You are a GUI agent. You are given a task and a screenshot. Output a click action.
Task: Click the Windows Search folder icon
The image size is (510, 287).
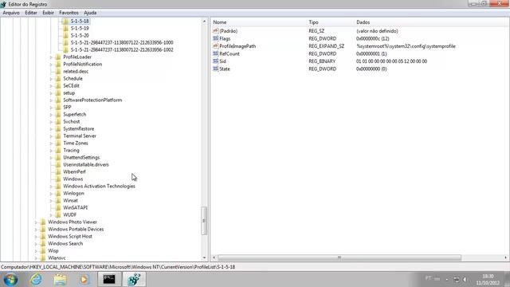(x=42, y=243)
